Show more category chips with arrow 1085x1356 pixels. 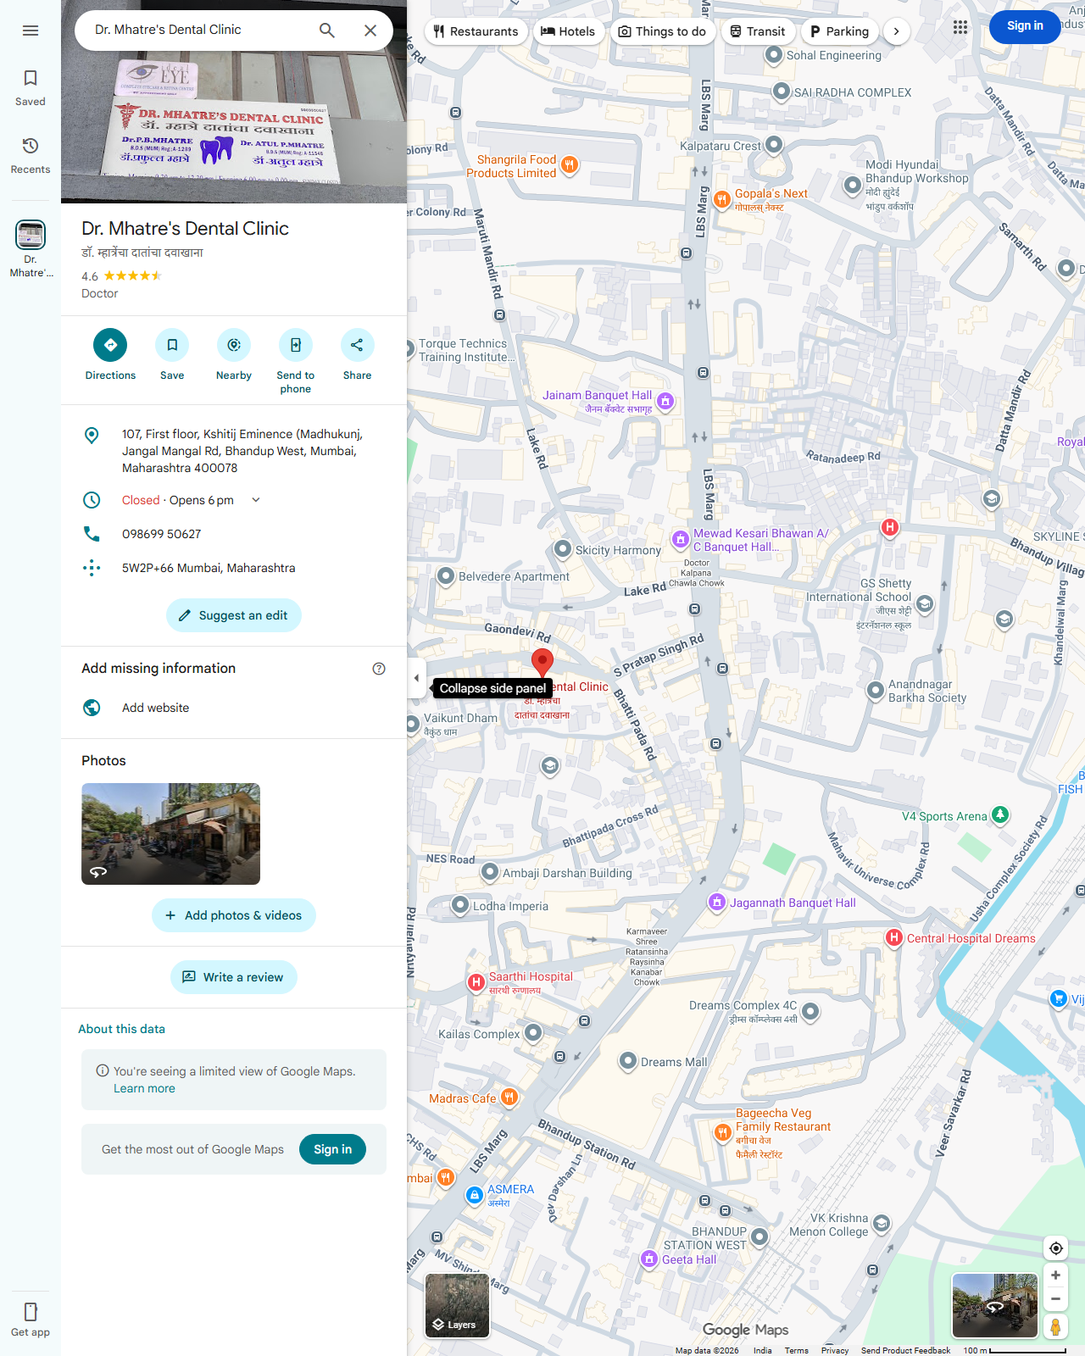click(x=896, y=31)
